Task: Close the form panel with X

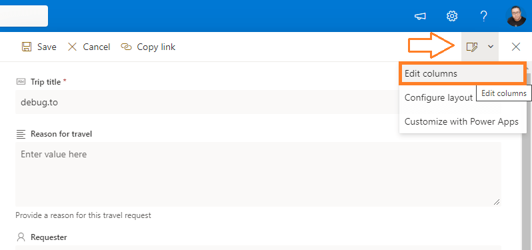Action: coord(516,47)
